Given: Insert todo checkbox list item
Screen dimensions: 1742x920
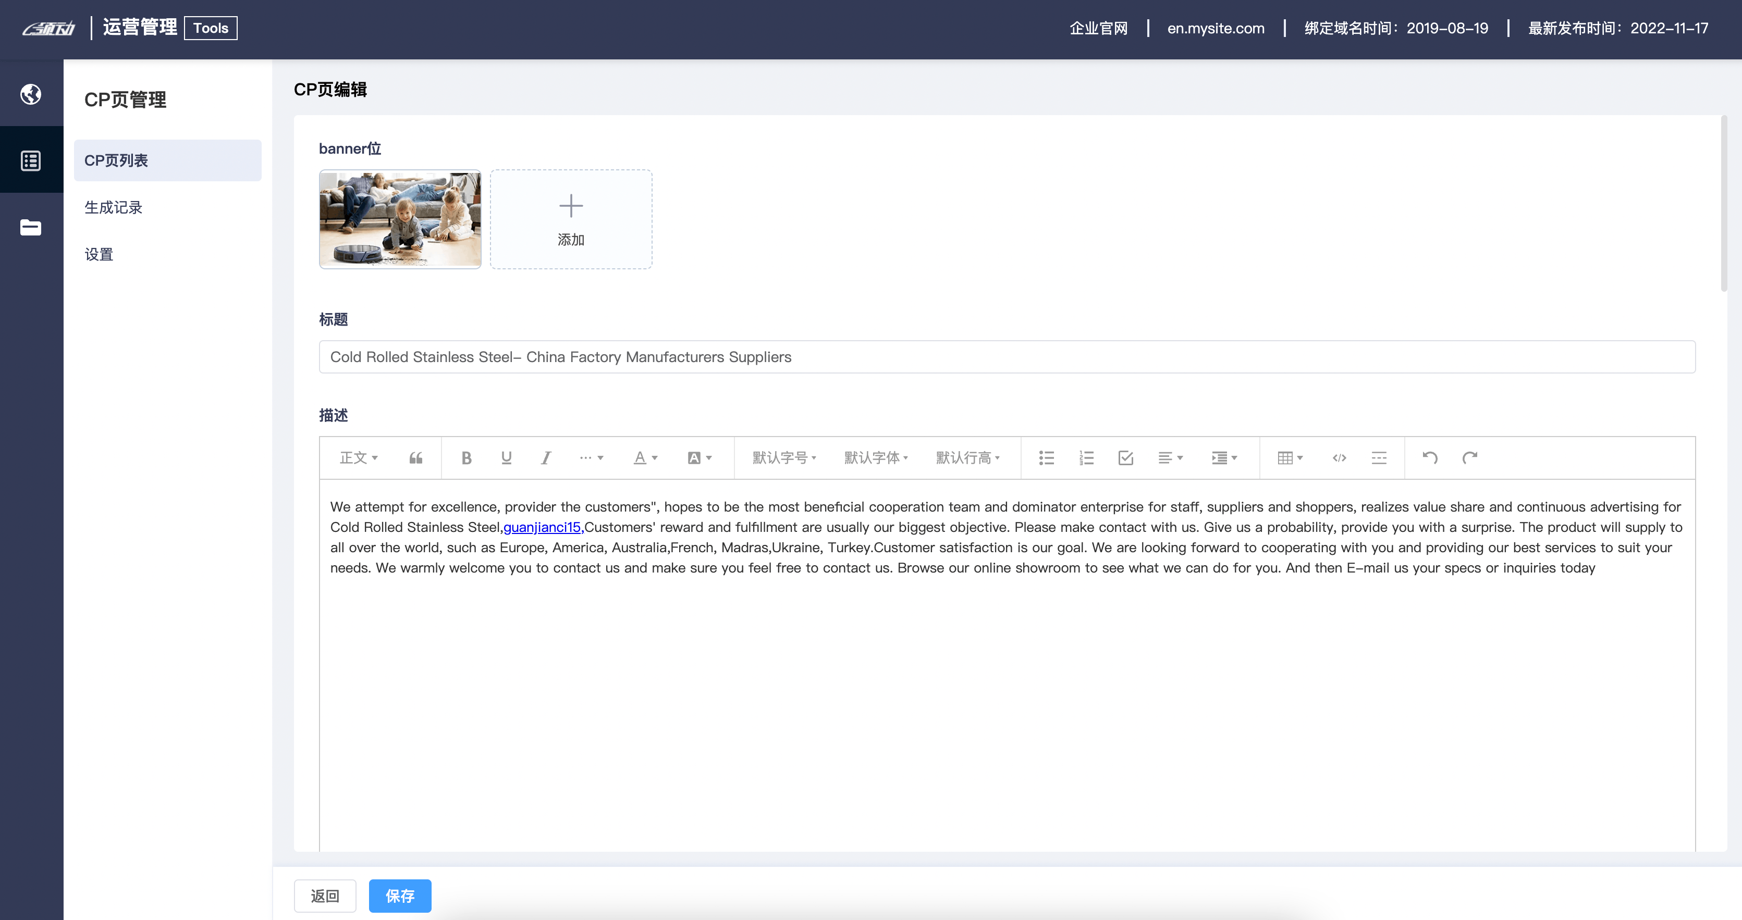Looking at the screenshot, I should [1125, 457].
